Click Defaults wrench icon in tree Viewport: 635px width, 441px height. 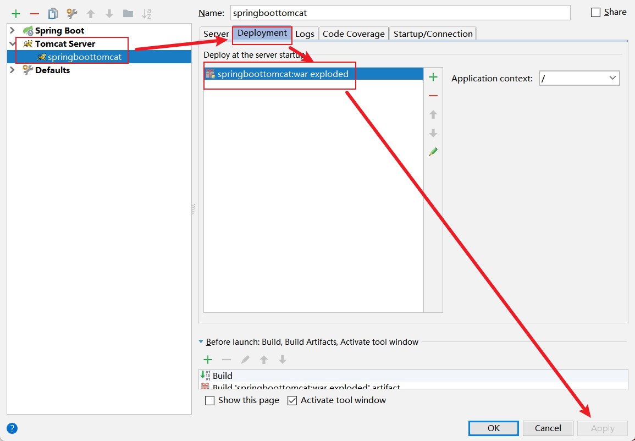[x=28, y=70]
